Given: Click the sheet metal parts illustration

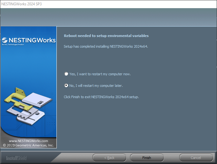Looking at the screenshot, I should [28, 106].
